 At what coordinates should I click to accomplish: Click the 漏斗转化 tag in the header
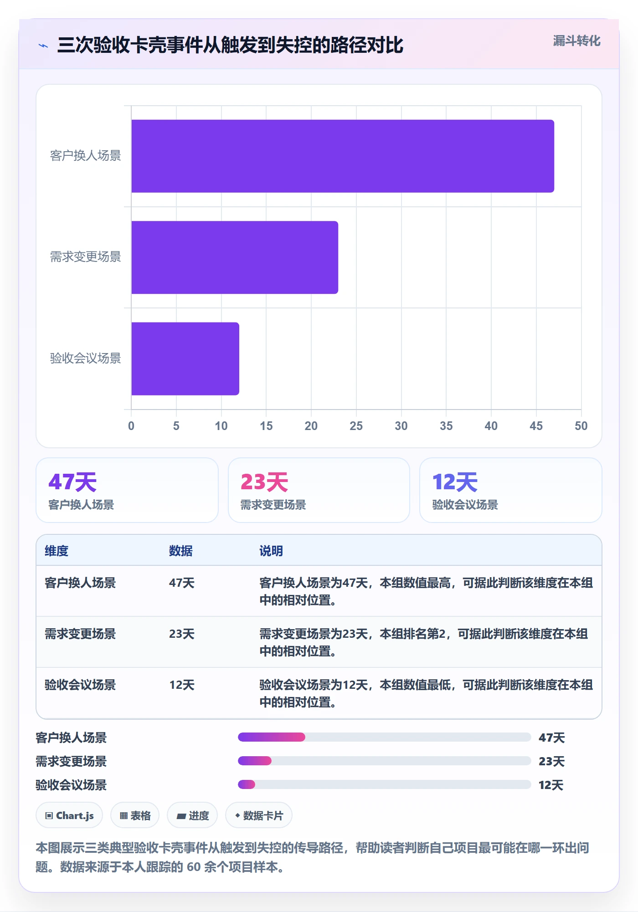pos(576,41)
